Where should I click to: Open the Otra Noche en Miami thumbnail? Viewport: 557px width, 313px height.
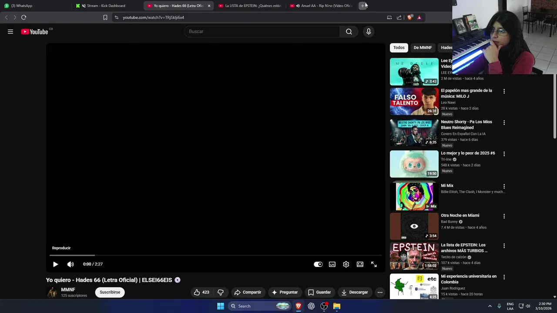(x=414, y=226)
